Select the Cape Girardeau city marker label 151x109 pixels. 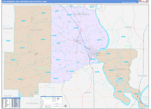click(x=98, y=53)
